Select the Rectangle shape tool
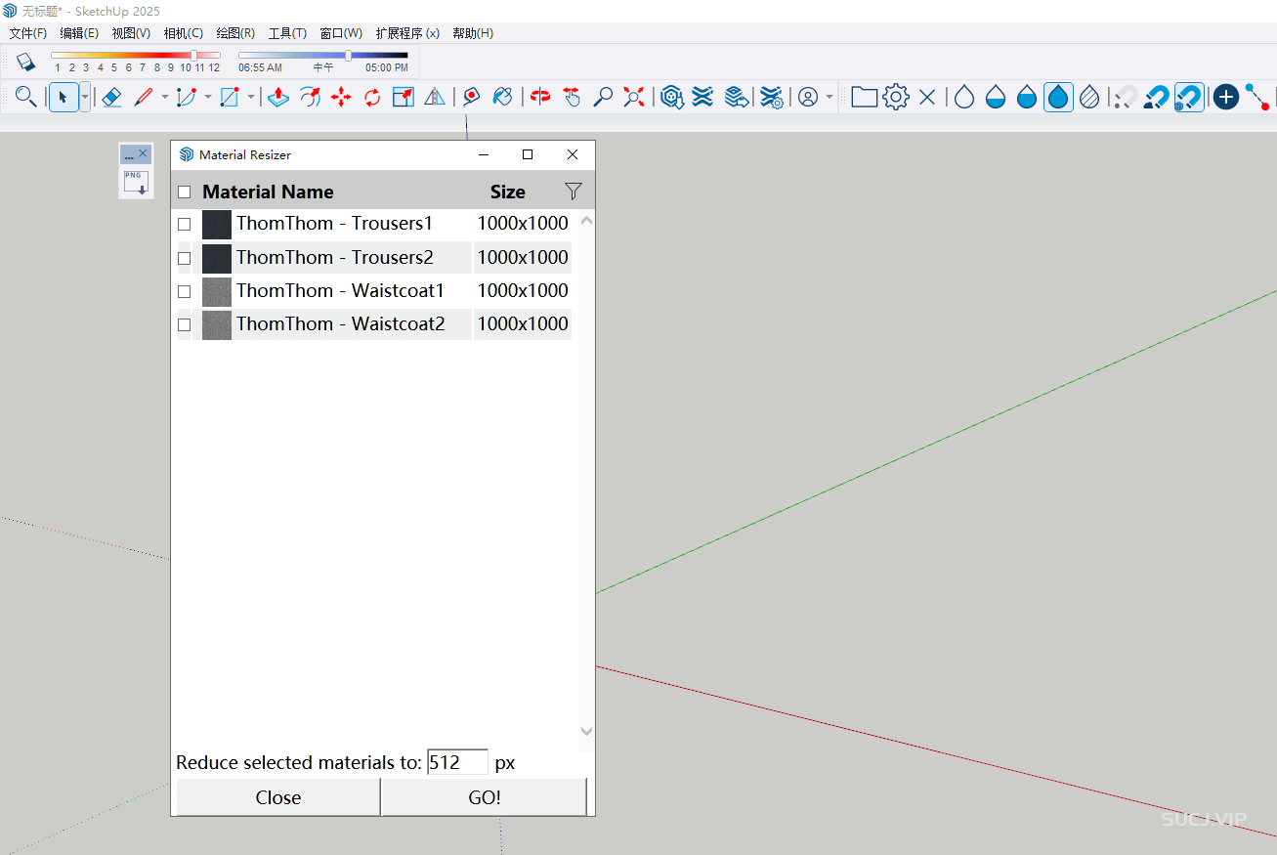 [230, 97]
